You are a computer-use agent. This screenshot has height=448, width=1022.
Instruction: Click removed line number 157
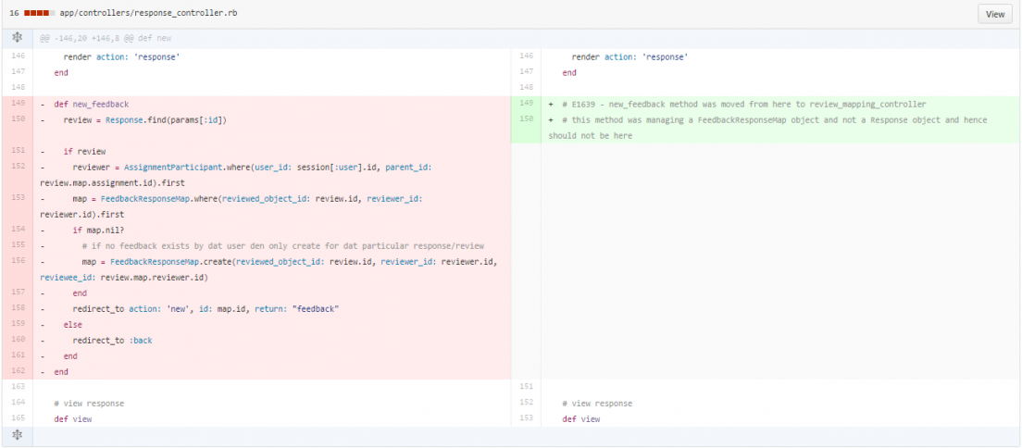[18, 292]
